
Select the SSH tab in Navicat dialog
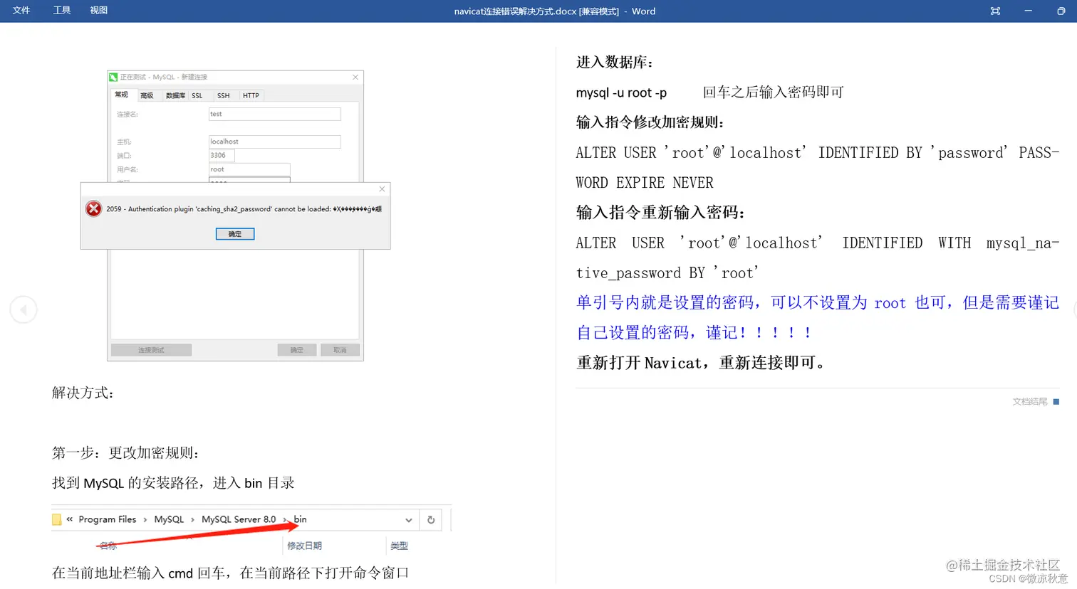(x=224, y=95)
